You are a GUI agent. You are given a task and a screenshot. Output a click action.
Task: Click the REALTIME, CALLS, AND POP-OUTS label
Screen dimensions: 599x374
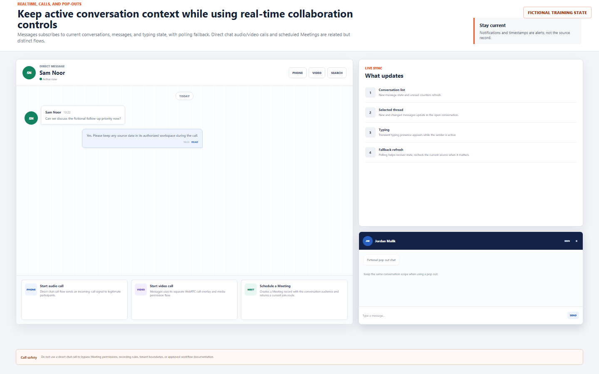tap(50, 4)
